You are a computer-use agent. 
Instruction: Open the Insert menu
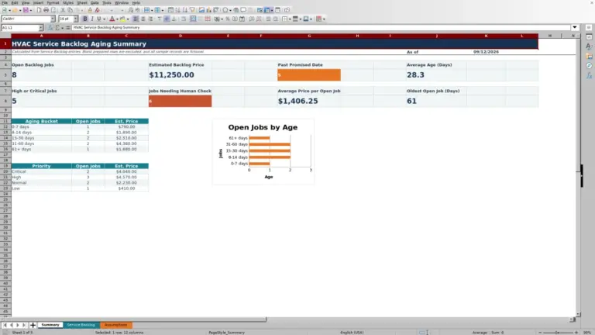tap(38, 2)
